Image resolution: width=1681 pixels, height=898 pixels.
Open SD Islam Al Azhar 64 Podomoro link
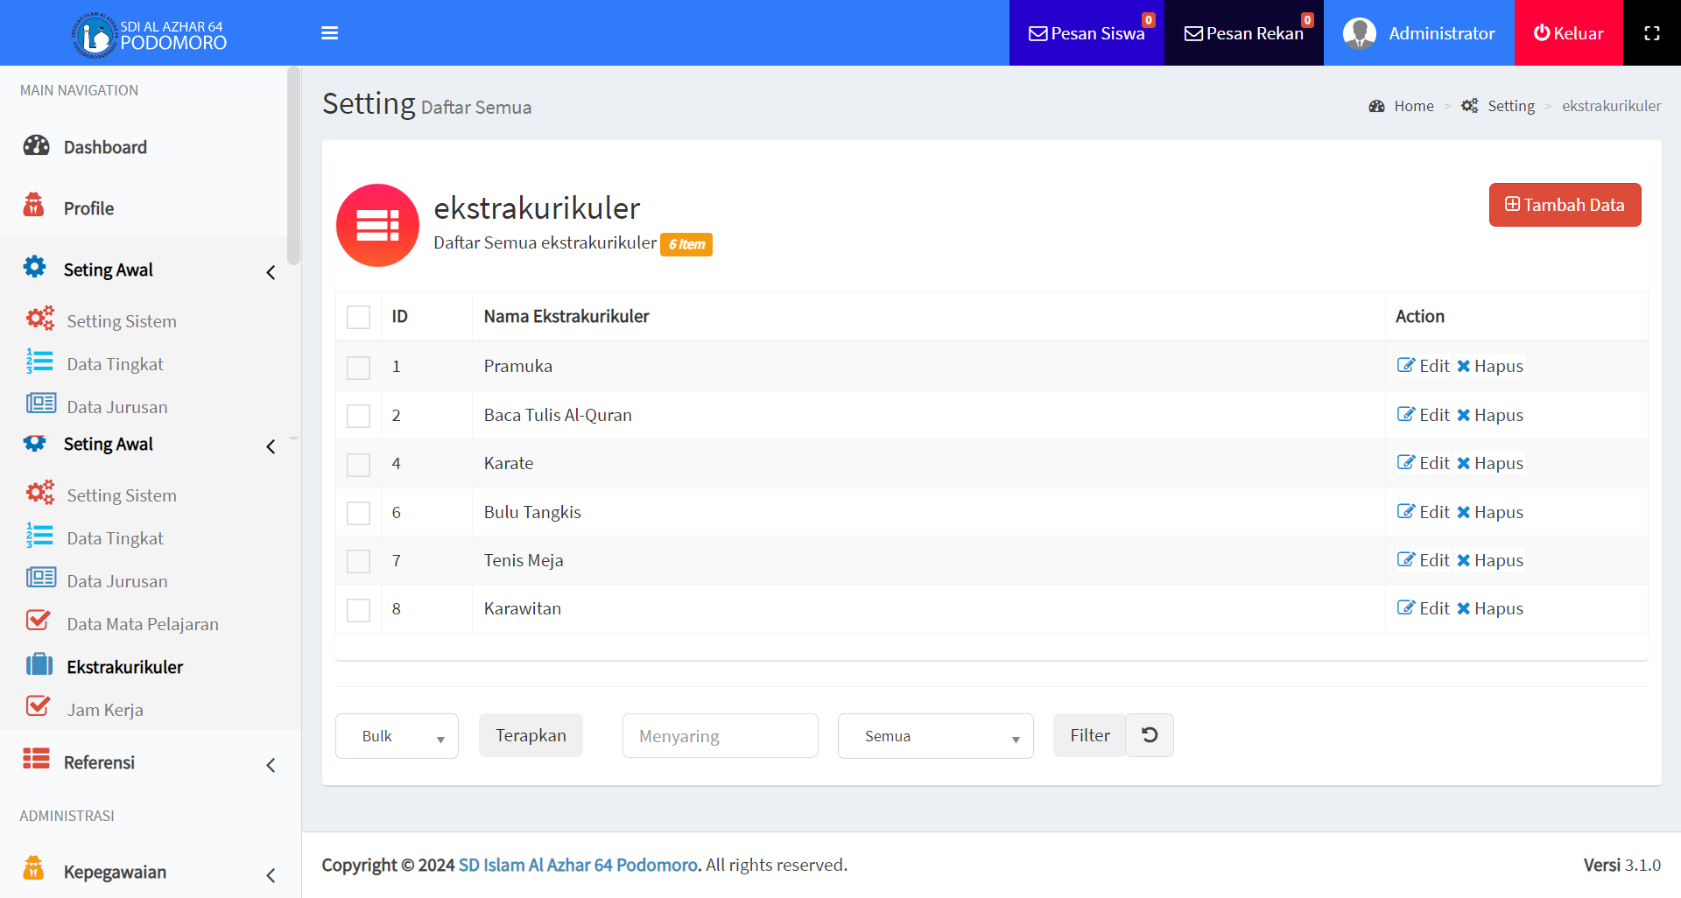tap(578, 865)
